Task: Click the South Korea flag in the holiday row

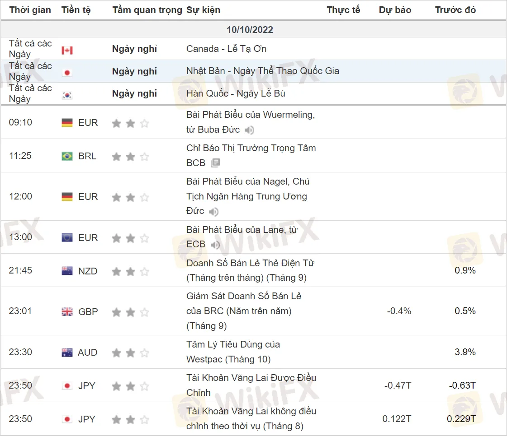Action: point(67,95)
